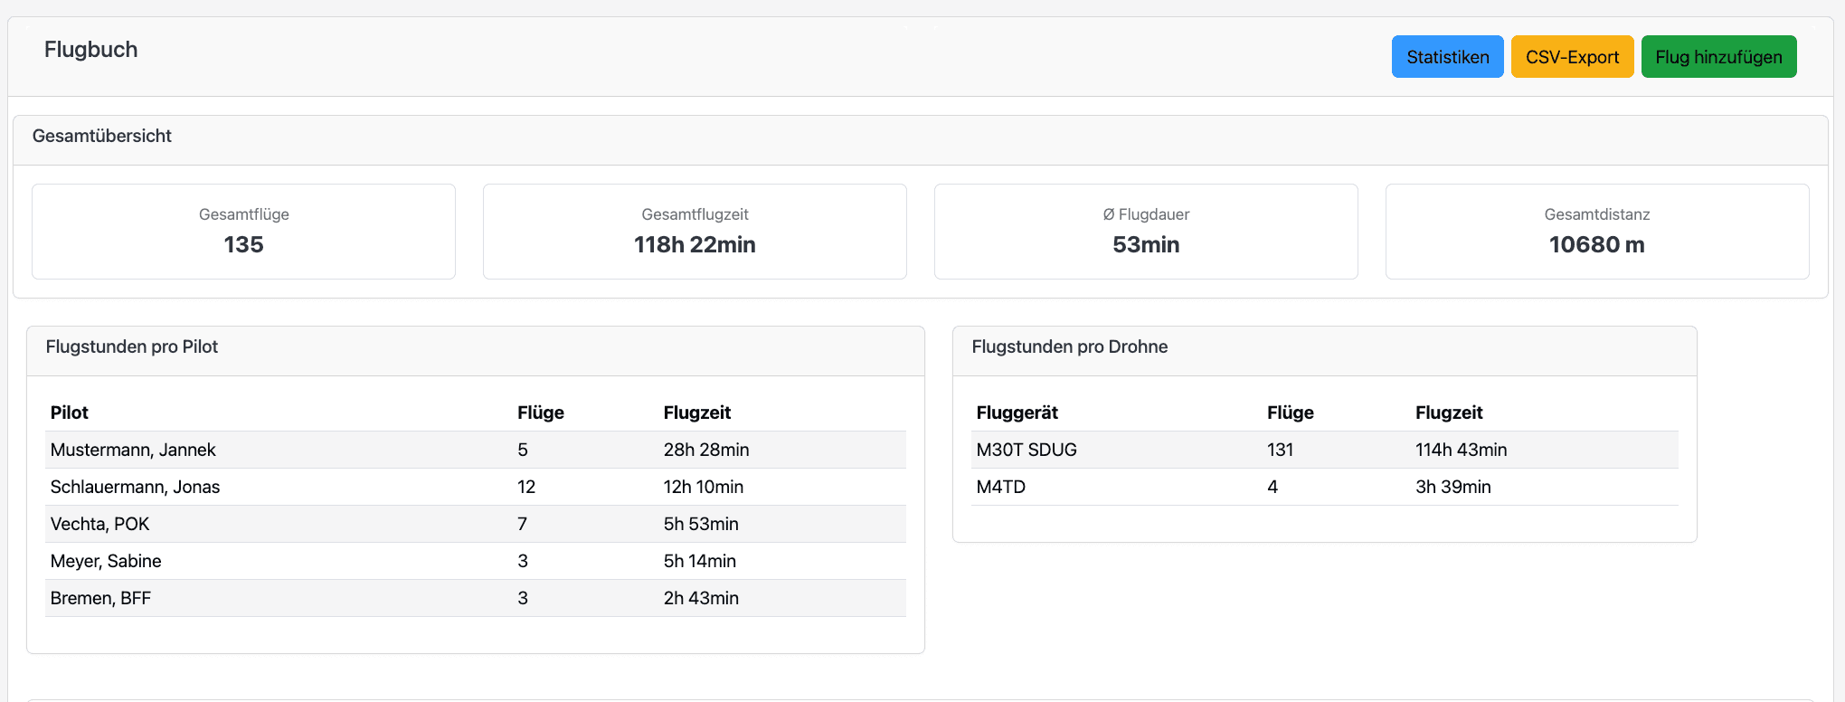This screenshot has width=1845, height=702.
Task: Select the Ø Flugdauer 53min card
Action: click(1145, 232)
